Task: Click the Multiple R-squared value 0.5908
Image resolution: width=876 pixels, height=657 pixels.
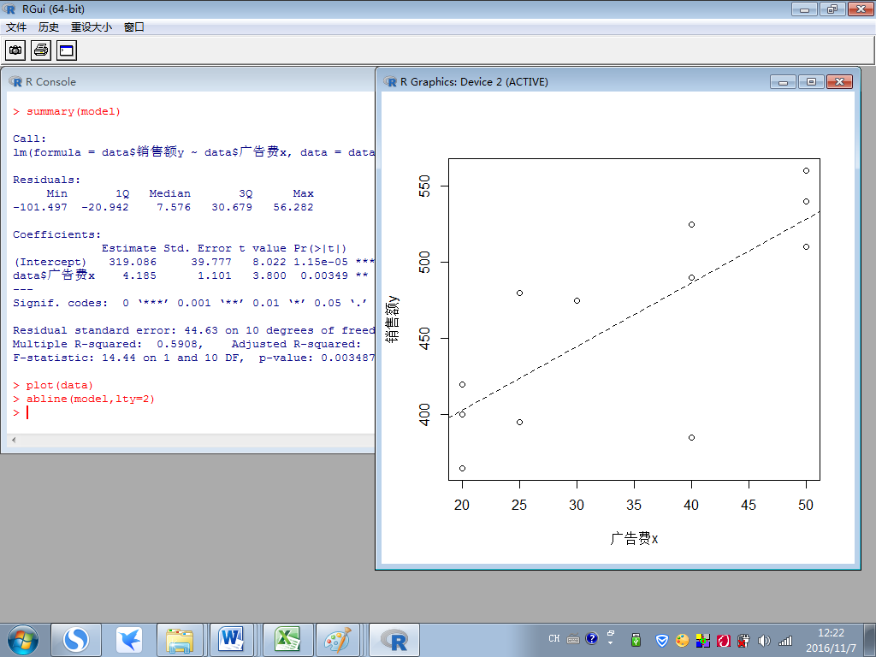Action: (177, 344)
